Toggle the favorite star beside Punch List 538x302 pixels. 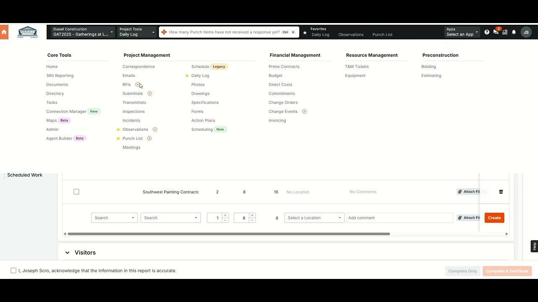[118, 138]
